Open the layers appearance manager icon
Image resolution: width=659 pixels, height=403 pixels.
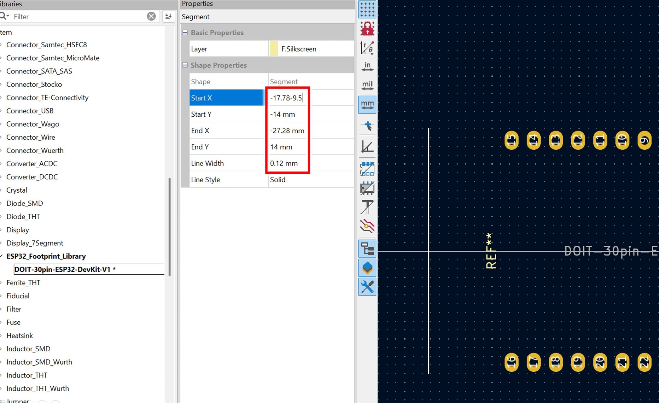coord(367,268)
